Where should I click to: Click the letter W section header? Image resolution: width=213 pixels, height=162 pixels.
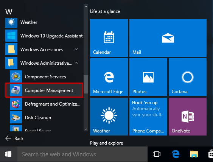[x=9, y=12]
